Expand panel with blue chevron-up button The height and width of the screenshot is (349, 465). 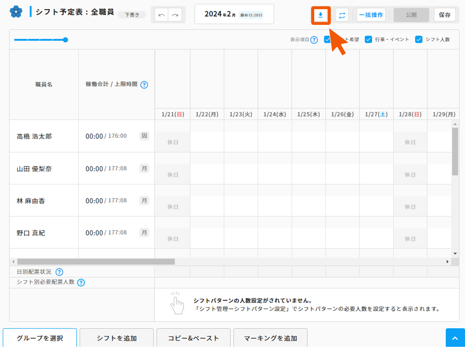point(455,339)
